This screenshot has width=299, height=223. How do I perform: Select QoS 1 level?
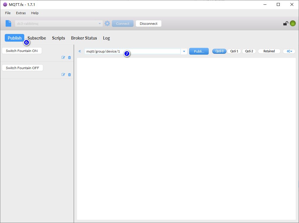tap(234, 51)
